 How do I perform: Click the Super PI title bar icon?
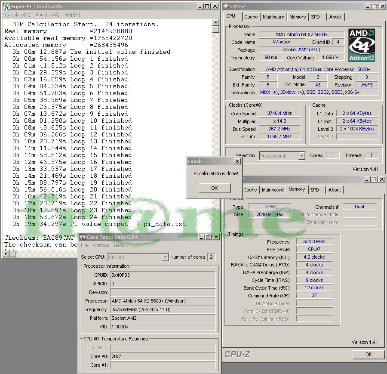click(6, 6)
